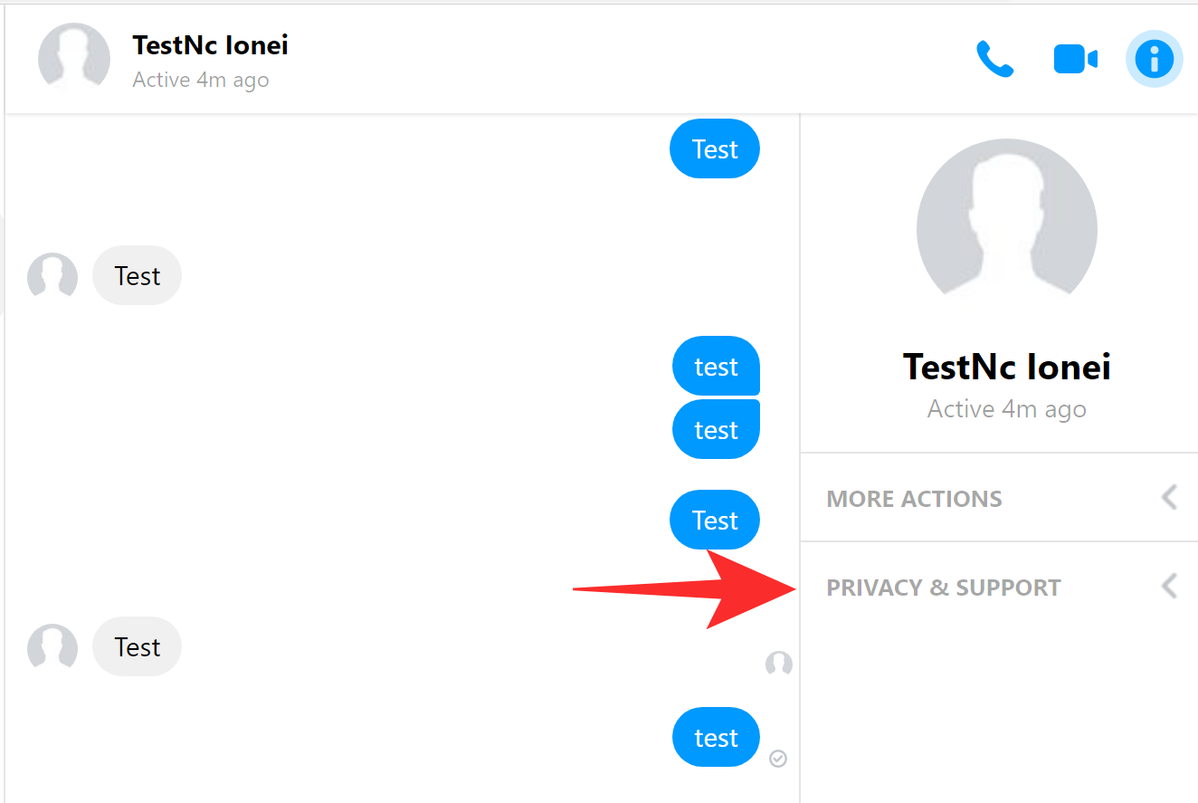1198x803 pixels.
Task: Select the topmost blue Test message bubble
Action: point(715,149)
